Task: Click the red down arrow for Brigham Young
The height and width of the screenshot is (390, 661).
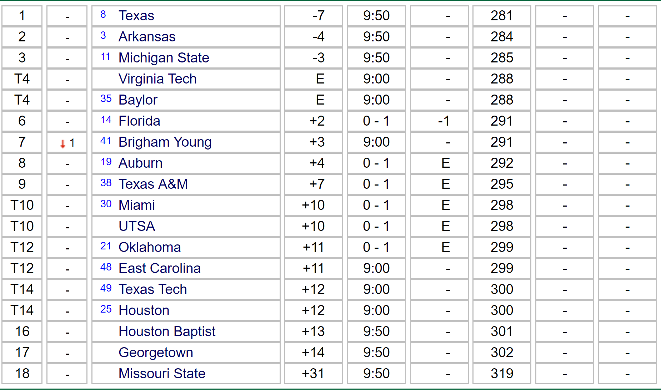Action: [63, 144]
